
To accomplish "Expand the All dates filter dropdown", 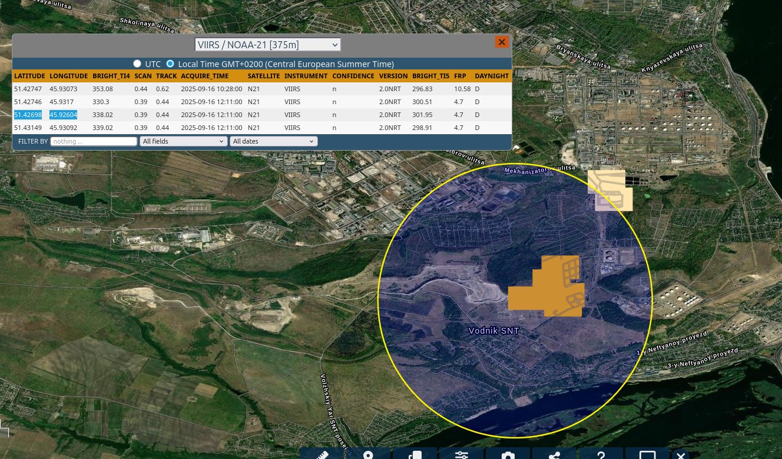I will click(273, 141).
